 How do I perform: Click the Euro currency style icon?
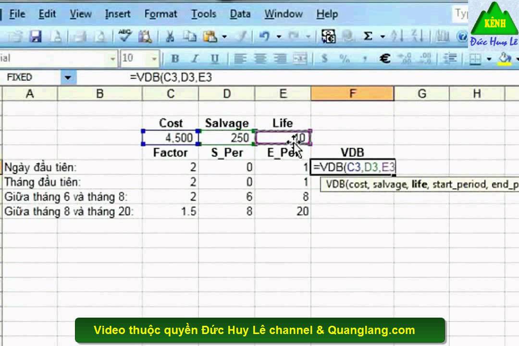(x=385, y=59)
